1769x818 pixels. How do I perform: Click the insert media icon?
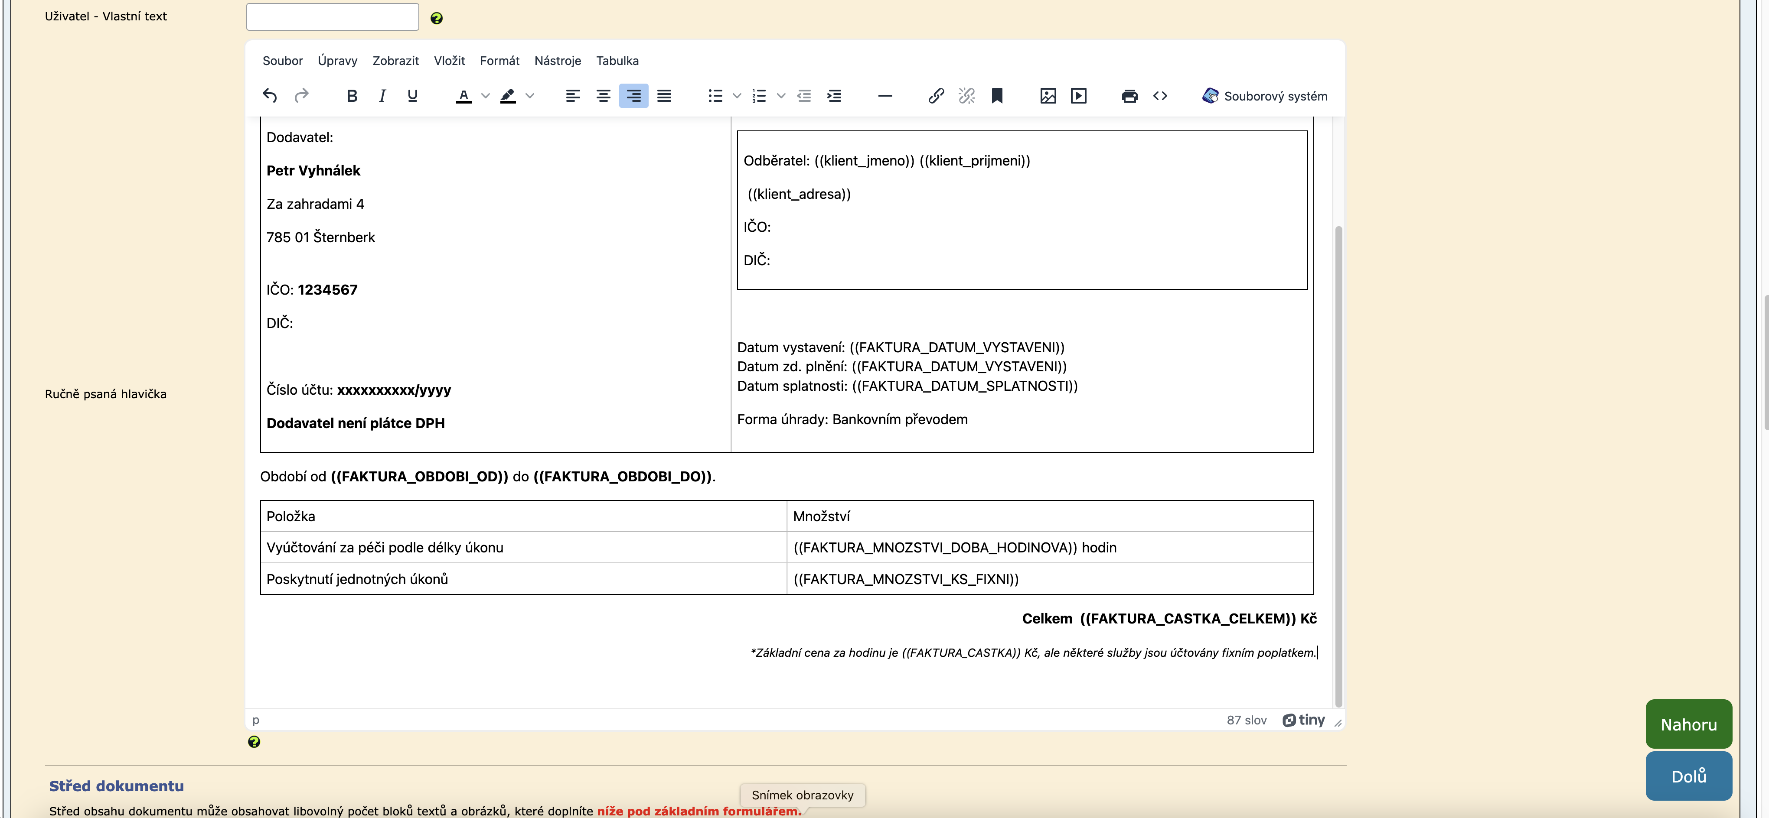1078,96
